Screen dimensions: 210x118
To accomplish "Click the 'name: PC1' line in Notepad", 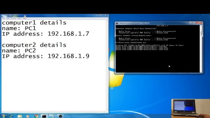I will click(19, 28).
